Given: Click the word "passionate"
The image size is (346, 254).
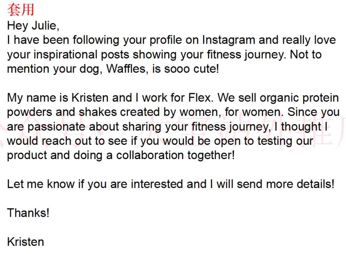Looking at the screenshot, I should tap(56, 127).
